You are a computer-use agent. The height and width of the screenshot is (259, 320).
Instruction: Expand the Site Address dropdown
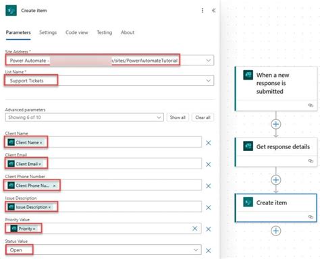(x=209, y=61)
